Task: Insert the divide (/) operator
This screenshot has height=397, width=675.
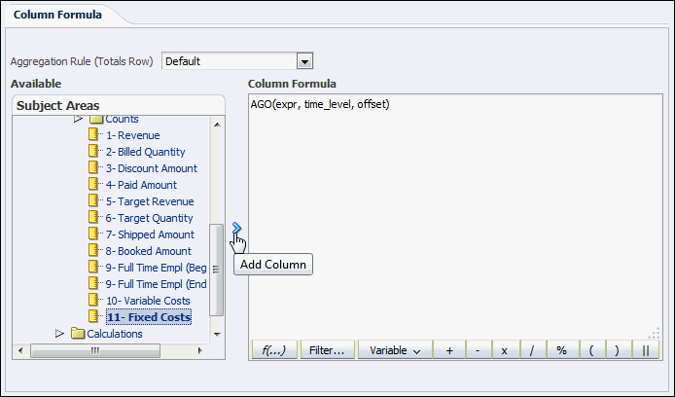Action: [533, 350]
